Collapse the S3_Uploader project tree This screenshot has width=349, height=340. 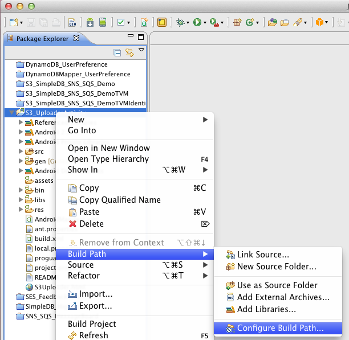(x=11, y=113)
